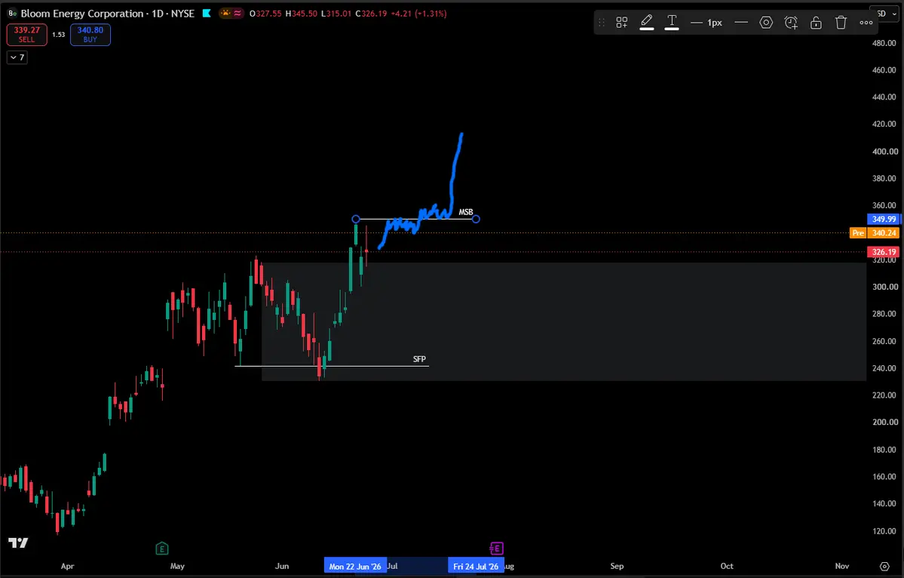
Task: Delete the drawing with the trash icon
Action: click(x=841, y=23)
